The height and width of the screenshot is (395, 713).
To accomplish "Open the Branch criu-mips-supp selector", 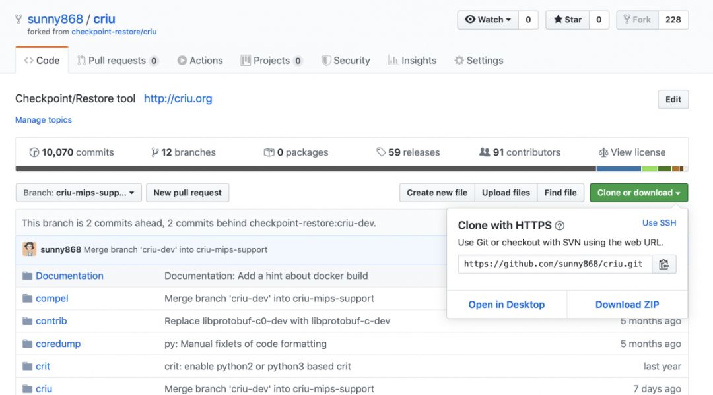I will click(x=79, y=193).
